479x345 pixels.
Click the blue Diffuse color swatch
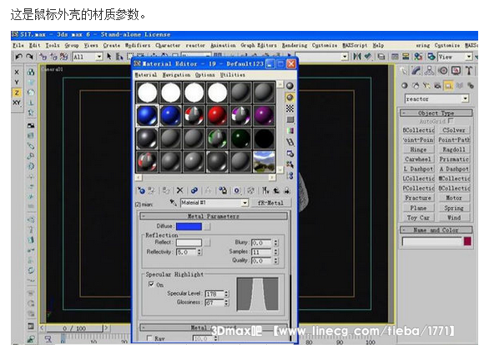189,226
